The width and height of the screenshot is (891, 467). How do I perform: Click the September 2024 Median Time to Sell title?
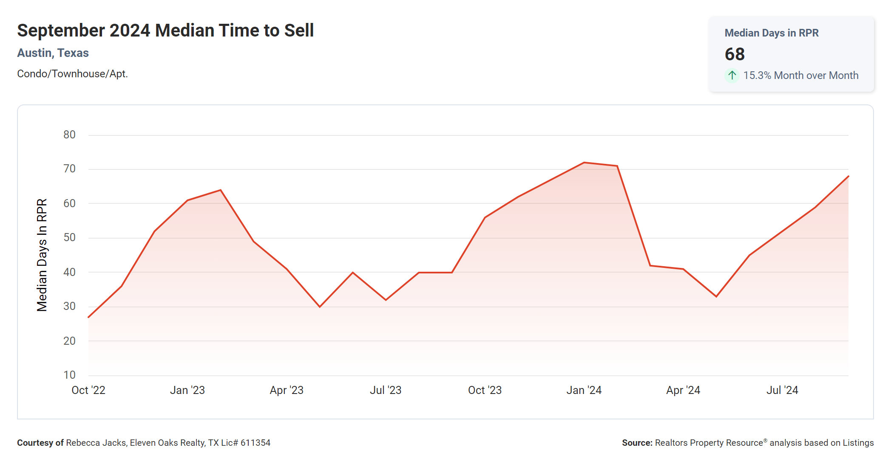pyautogui.click(x=165, y=31)
